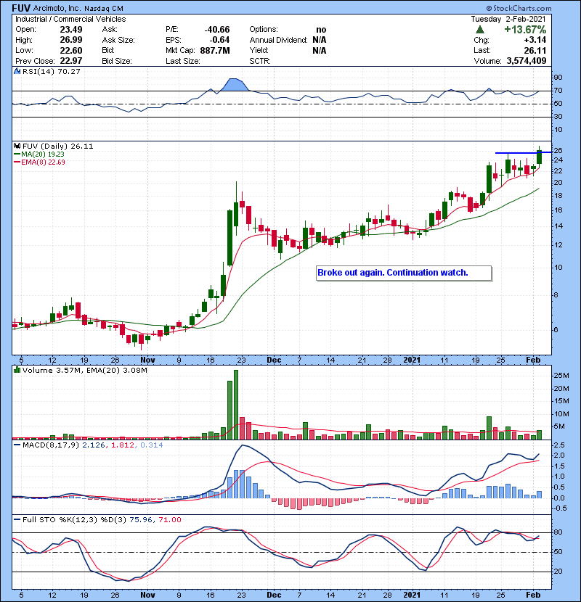Click the Volume 3.57M, EMA(20) 3.08M label
The width and height of the screenshot is (581, 602).
tap(84, 371)
